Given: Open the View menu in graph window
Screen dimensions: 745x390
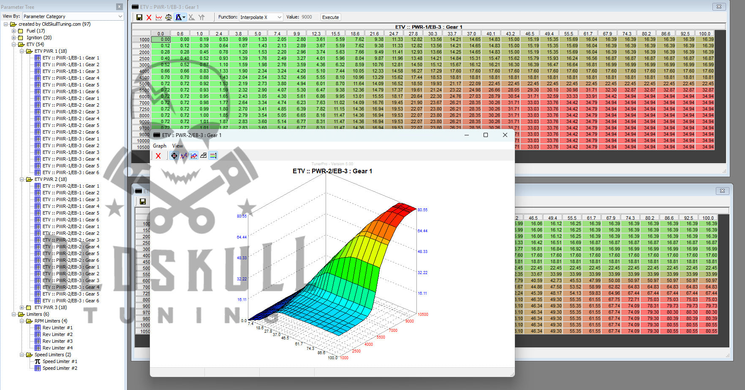Looking at the screenshot, I should click(177, 146).
